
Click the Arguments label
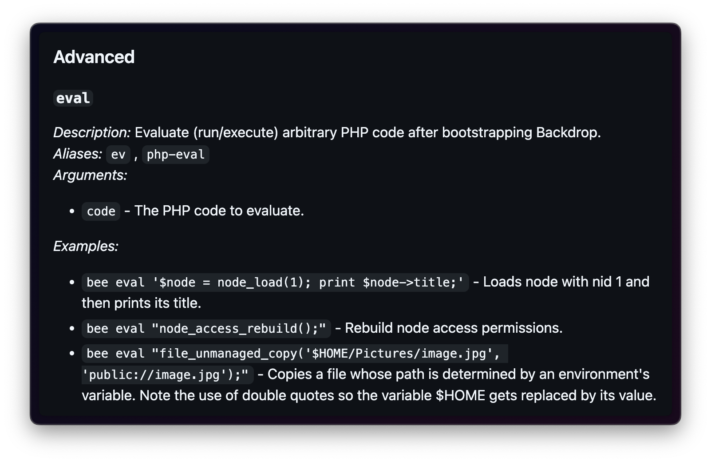90,175
